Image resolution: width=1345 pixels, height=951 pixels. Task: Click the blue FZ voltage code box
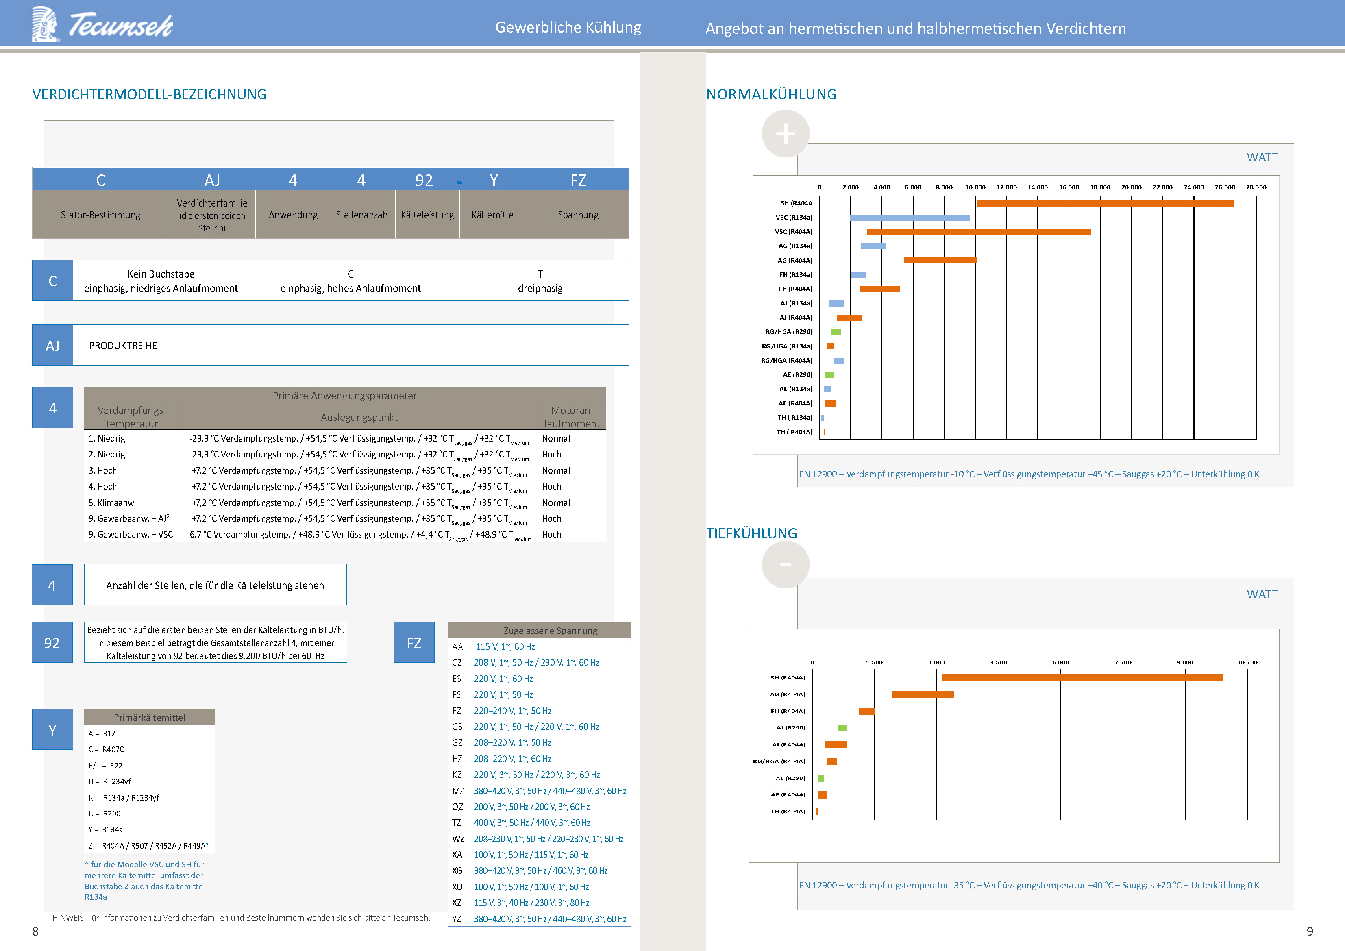[414, 643]
